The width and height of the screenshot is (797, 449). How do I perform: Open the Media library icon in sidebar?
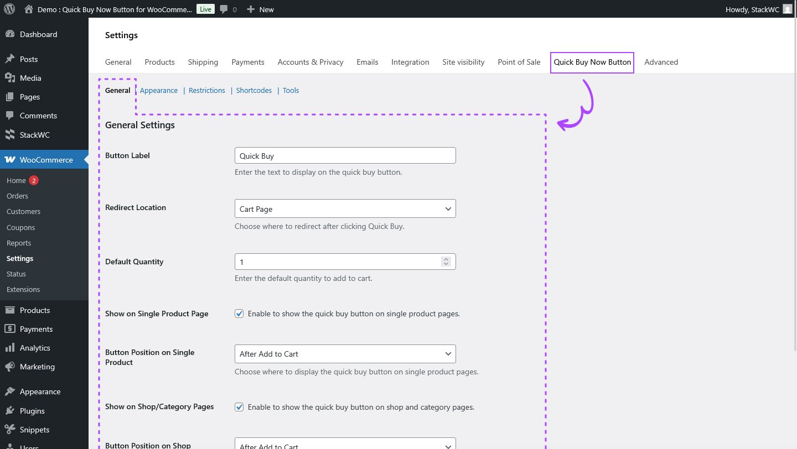(x=10, y=78)
